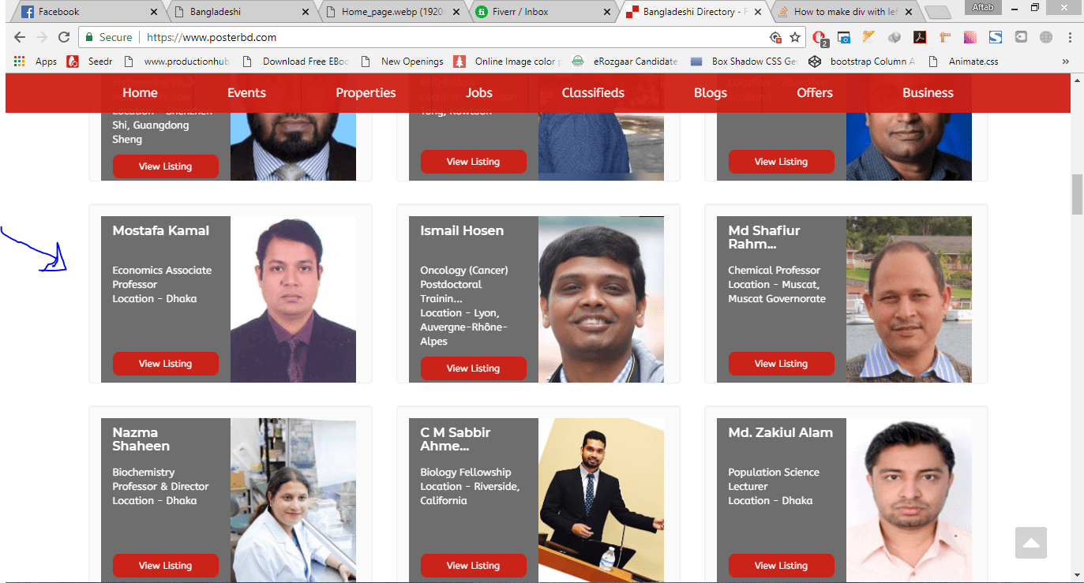Switch to the How to make div tab
This screenshot has height=583, width=1084.
click(x=845, y=12)
